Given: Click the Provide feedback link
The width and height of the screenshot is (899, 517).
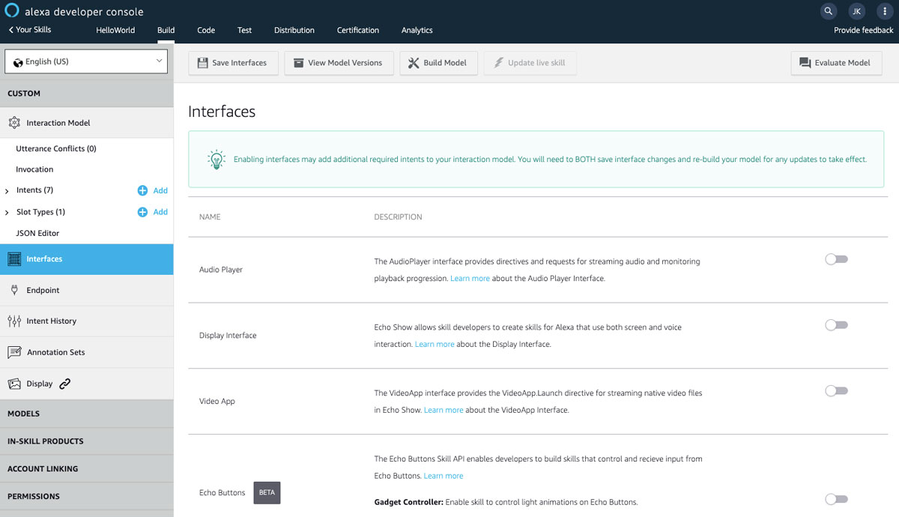Looking at the screenshot, I should [x=864, y=30].
